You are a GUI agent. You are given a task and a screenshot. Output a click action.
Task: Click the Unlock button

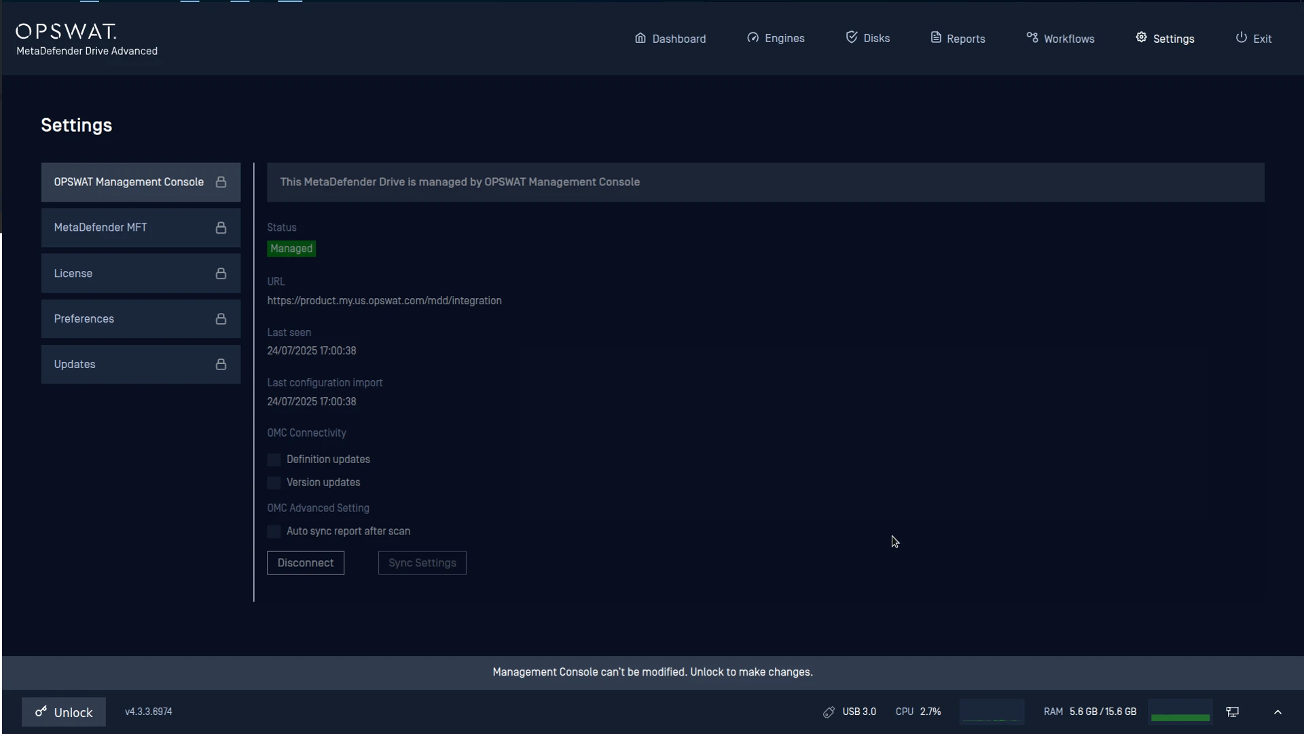[x=64, y=712]
